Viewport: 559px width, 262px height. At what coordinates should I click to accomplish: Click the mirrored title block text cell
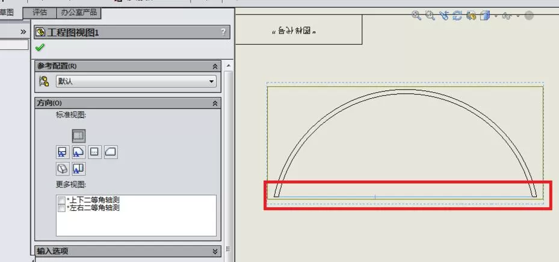point(298,30)
